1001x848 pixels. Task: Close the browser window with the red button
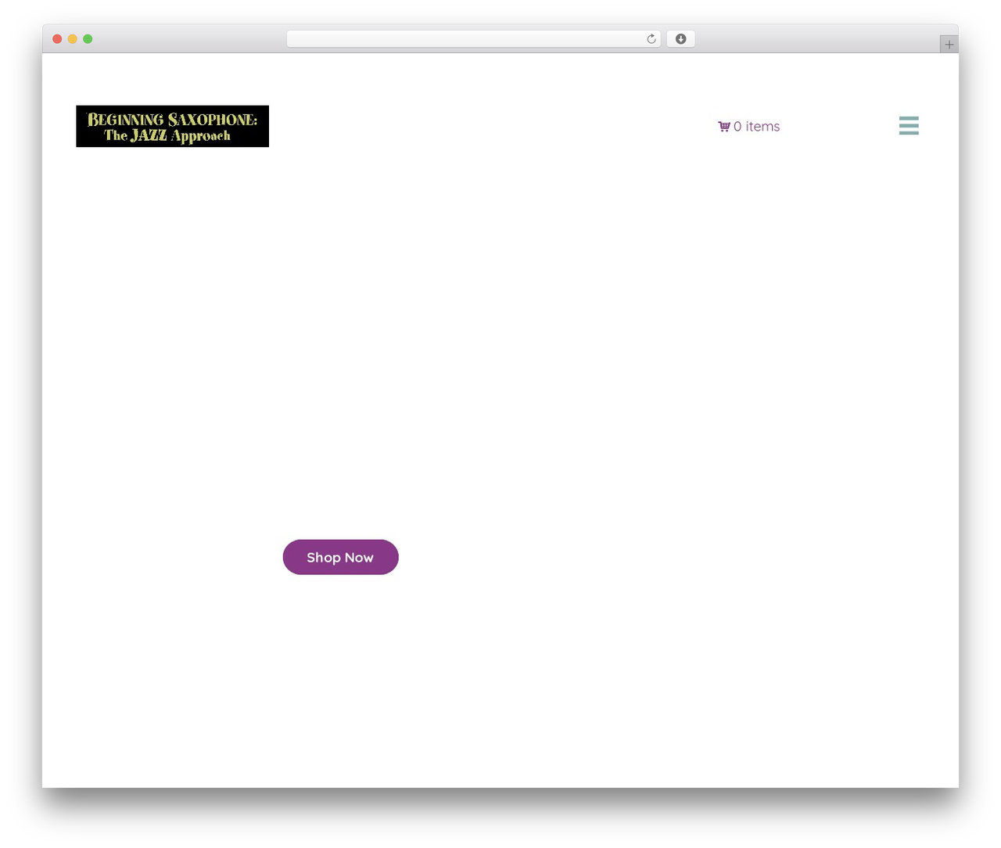[57, 39]
